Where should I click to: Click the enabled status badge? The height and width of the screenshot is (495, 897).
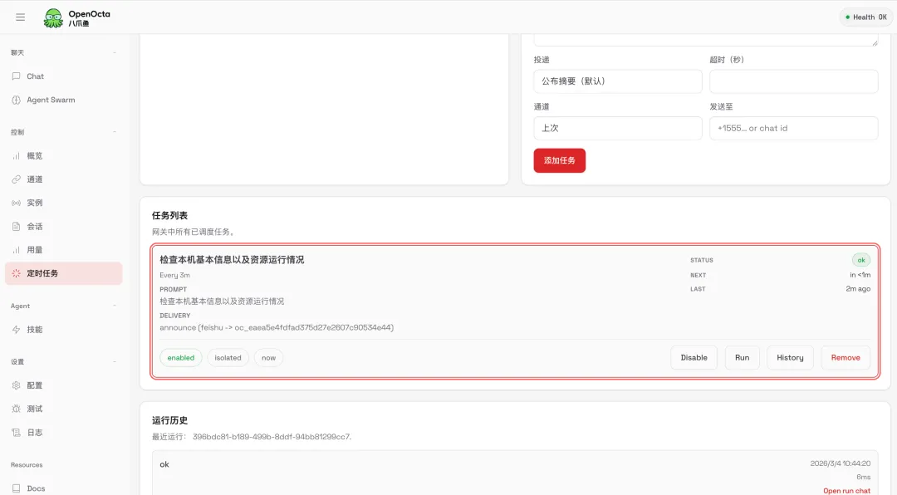pyautogui.click(x=180, y=358)
